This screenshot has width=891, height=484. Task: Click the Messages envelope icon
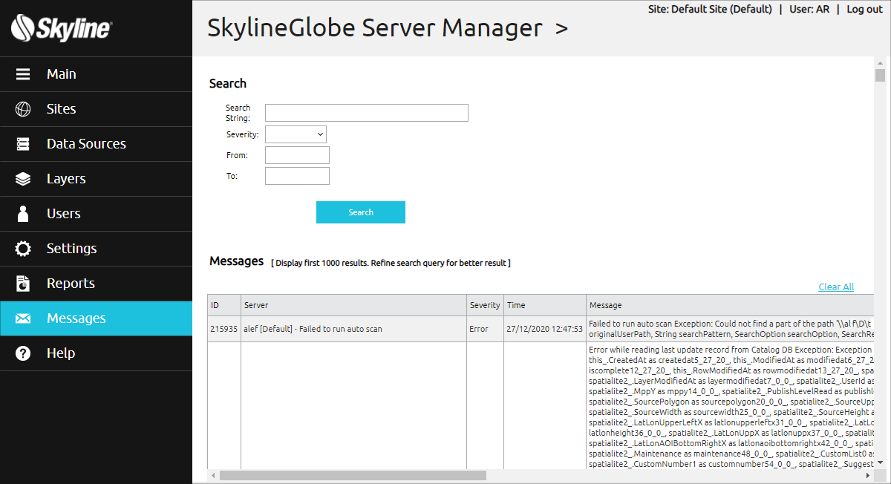tap(23, 318)
